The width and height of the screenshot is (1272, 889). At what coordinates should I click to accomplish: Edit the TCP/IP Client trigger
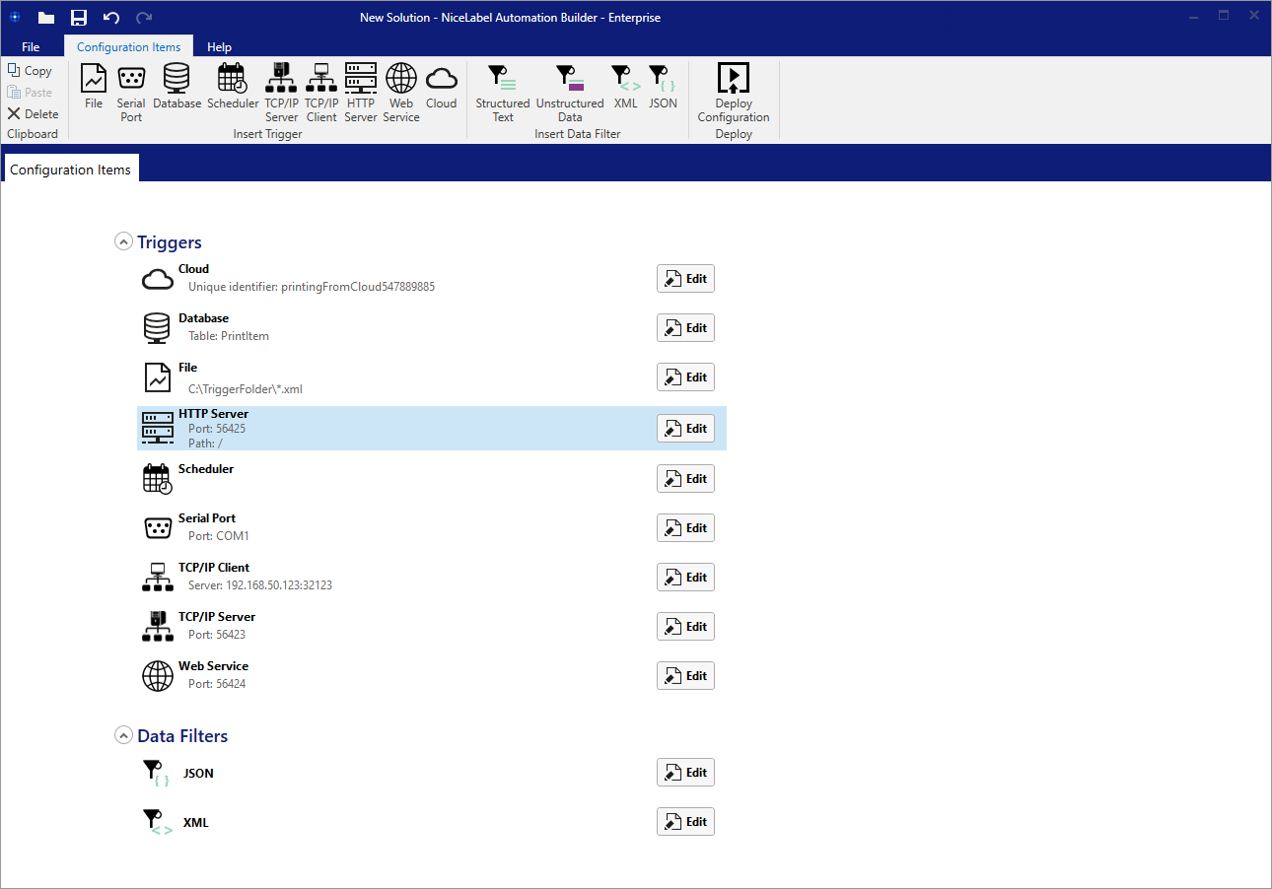685,578
